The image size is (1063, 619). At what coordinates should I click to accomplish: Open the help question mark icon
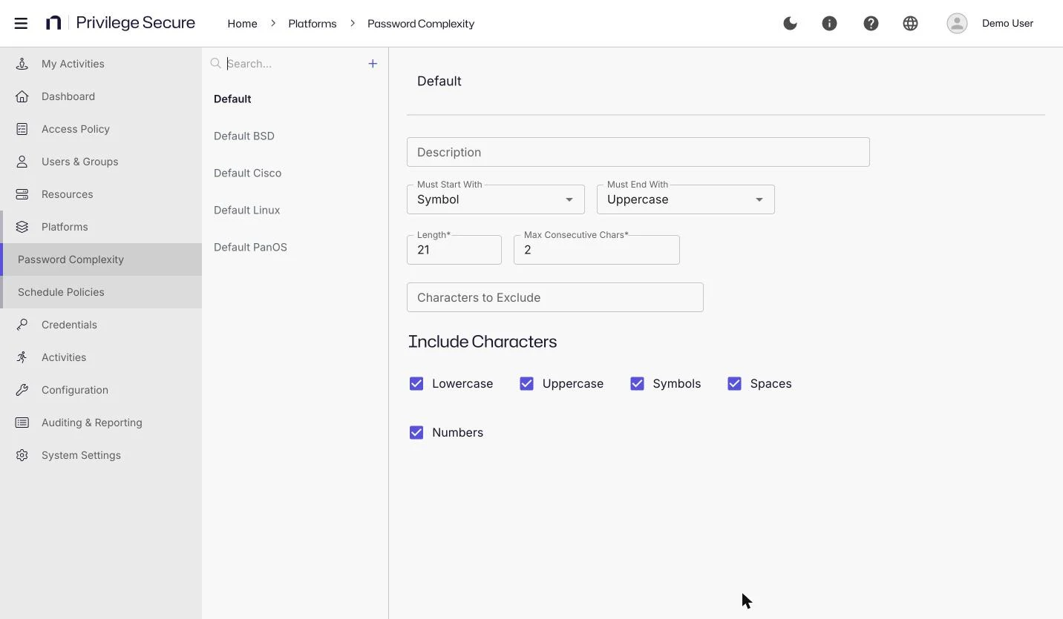click(x=871, y=23)
